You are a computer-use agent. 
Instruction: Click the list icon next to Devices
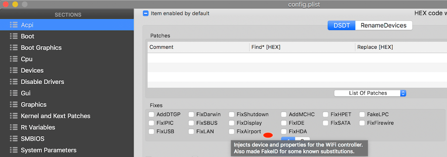pyautogui.click(x=14, y=70)
